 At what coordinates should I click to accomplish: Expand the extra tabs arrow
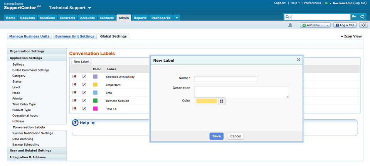177,18
